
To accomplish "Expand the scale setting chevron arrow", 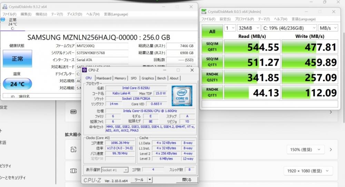I will (x=331, y=150).
